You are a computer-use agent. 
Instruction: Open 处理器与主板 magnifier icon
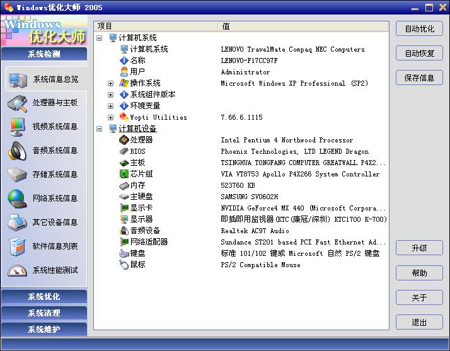[18, 103]
